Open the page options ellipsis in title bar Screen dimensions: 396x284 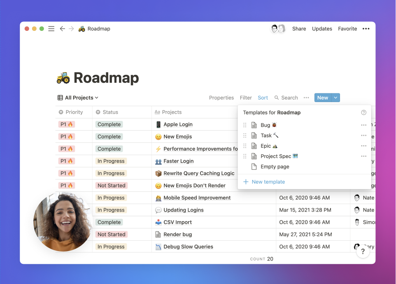click(x=366, y=29)
